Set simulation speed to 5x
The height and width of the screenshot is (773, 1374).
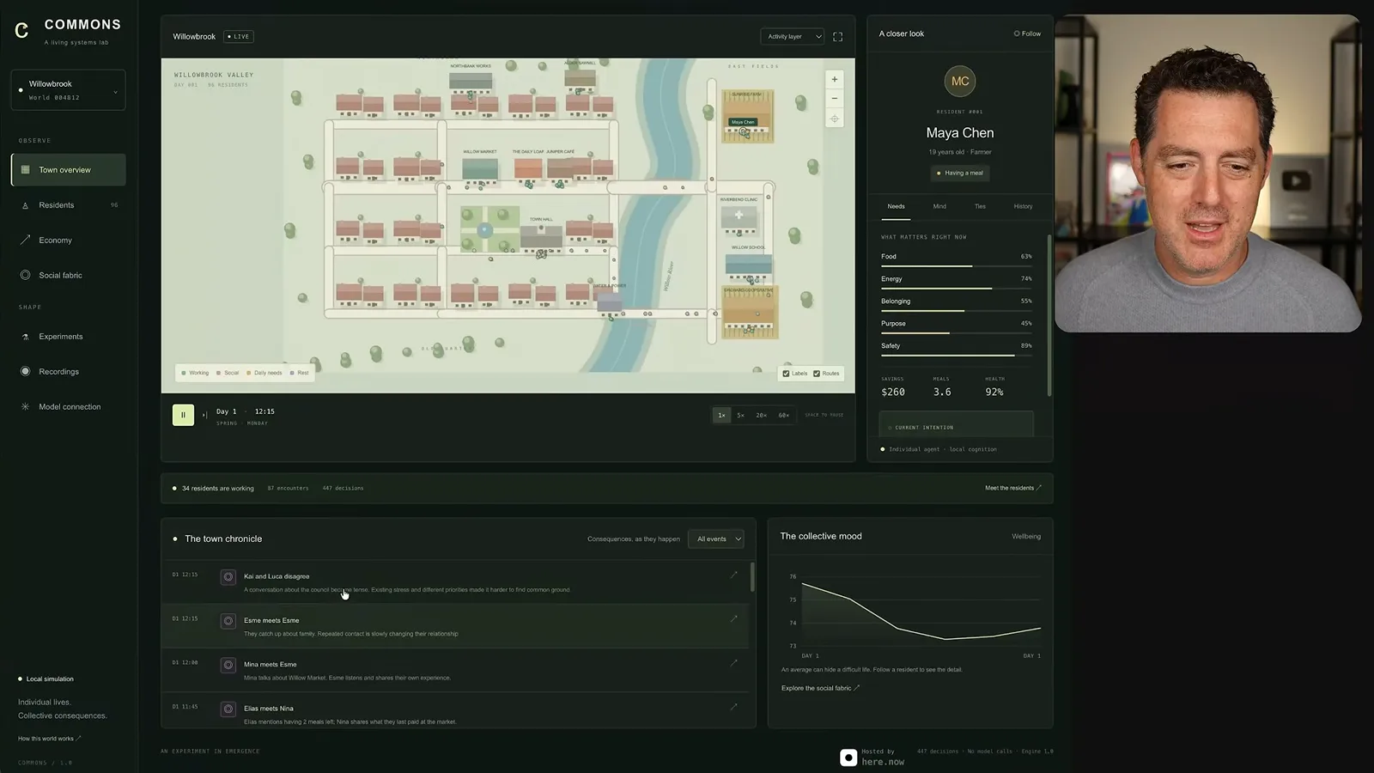point(741,415)
